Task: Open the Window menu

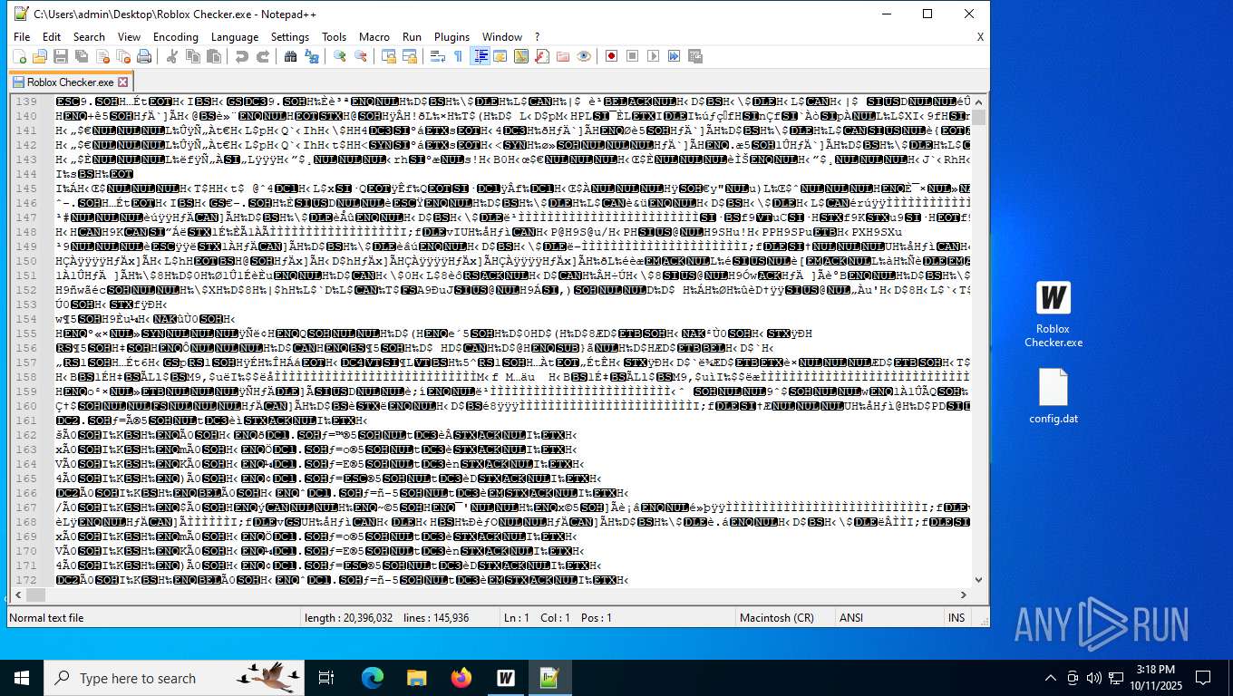Action: pos(502,37)
